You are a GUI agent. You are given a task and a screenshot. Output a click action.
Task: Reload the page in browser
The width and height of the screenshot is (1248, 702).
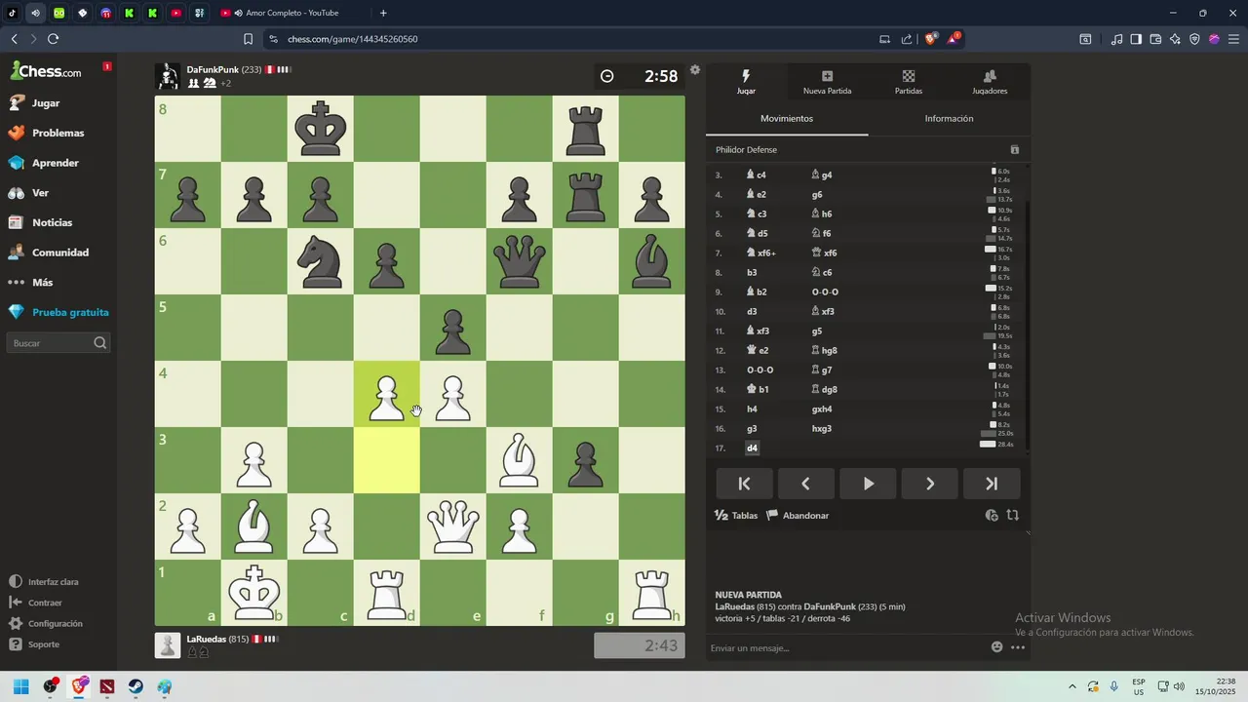[53, 39]
